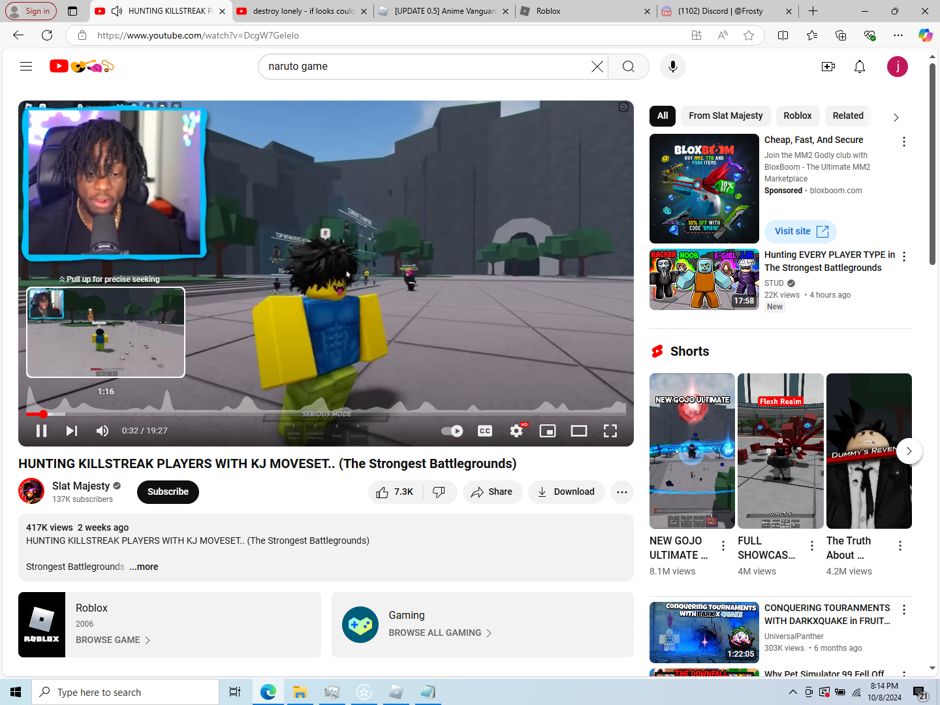
Task: Refresh the page
Action: [x=47, y=35]
